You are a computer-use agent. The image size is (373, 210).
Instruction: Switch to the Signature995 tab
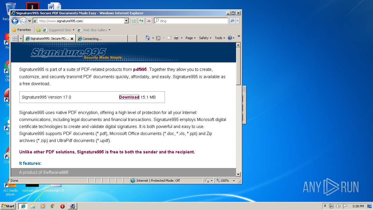tap(47, 38)
